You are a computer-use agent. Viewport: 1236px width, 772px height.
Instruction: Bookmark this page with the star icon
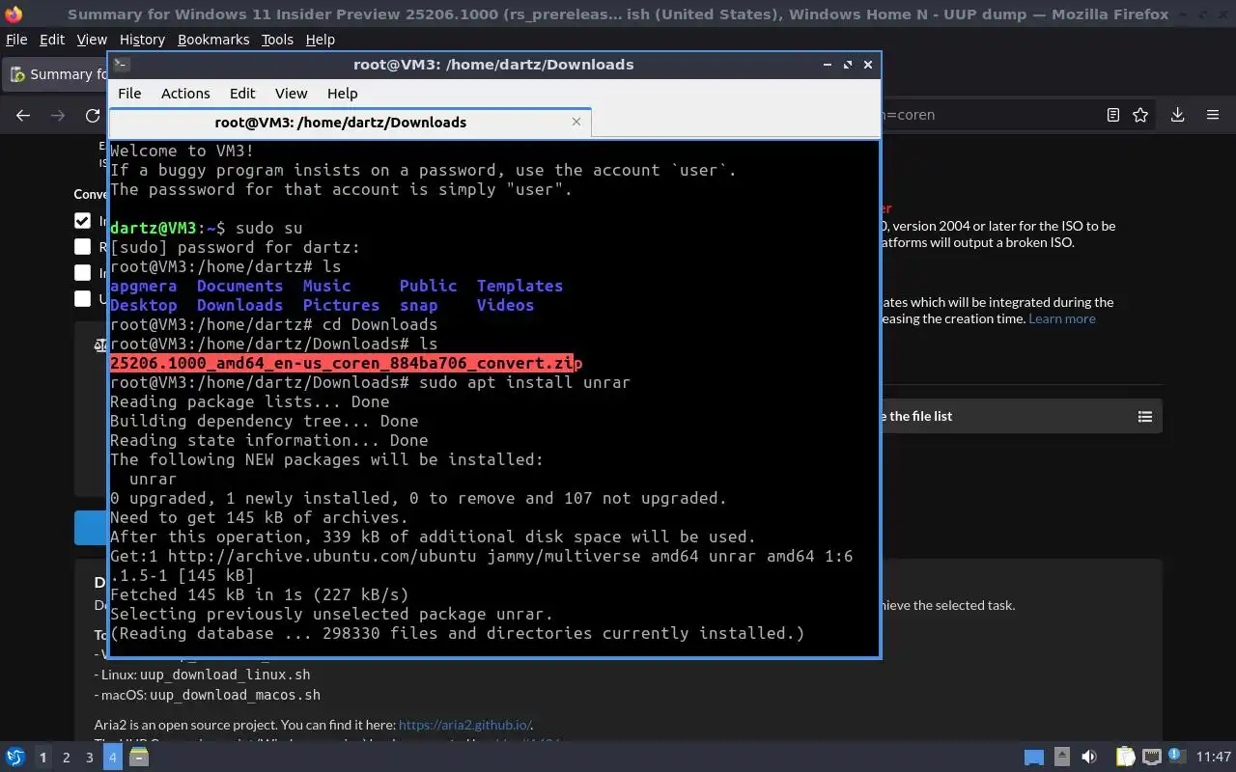click(1140, 115)
